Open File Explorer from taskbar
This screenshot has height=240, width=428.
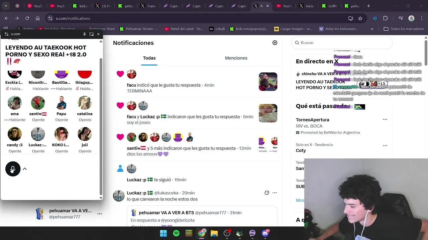tap(214, 233)
